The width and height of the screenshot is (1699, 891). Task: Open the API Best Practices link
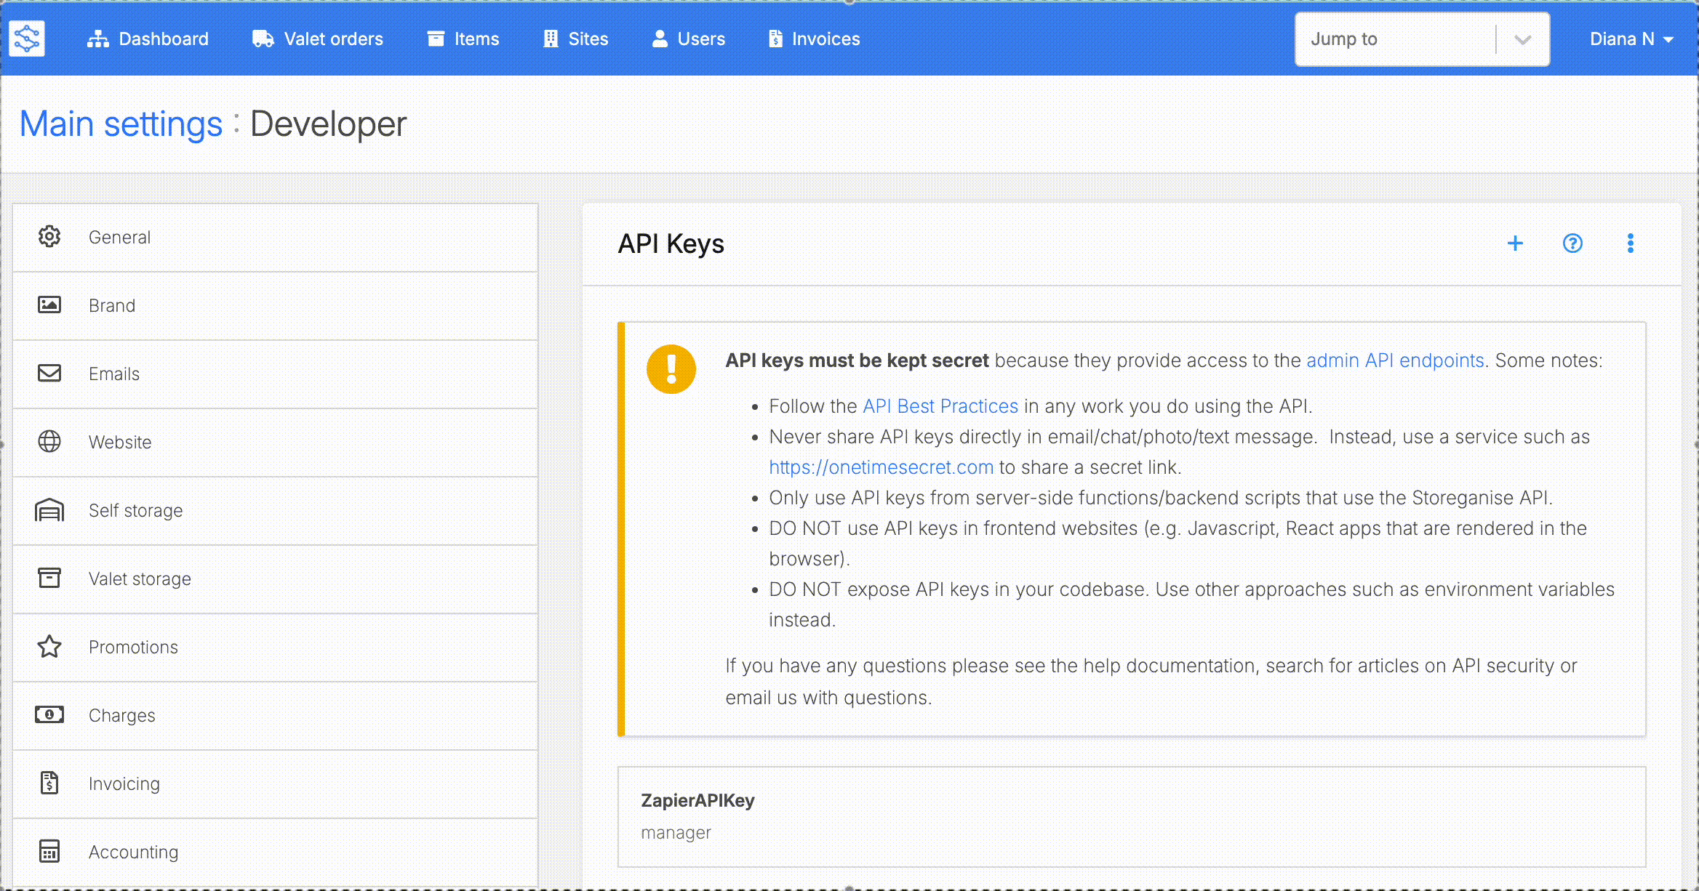pyautogui.click(x=940, y=406)
